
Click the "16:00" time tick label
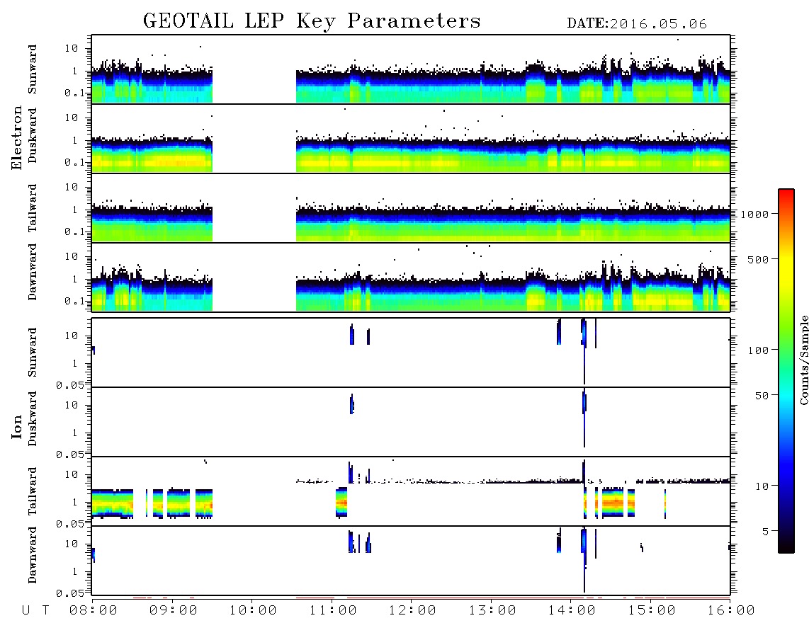tap(731, 611)
